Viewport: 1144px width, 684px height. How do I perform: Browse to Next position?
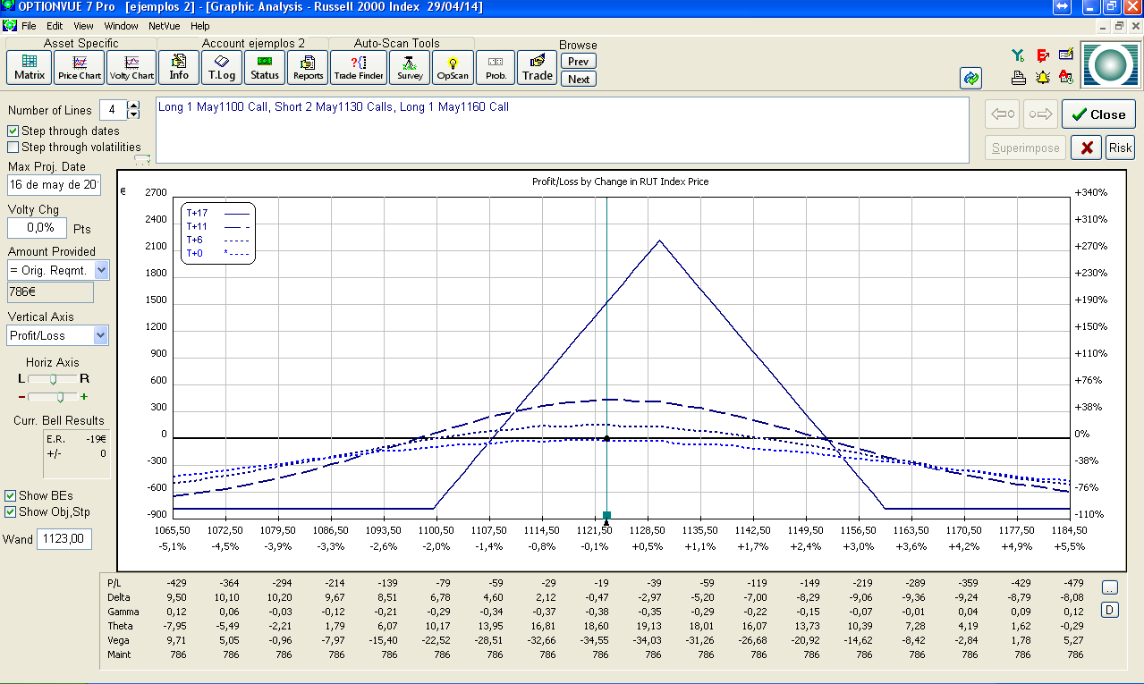click(x=579, y=79)
